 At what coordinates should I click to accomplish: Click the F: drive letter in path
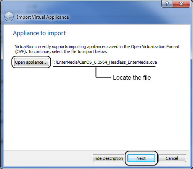point(53,62)
